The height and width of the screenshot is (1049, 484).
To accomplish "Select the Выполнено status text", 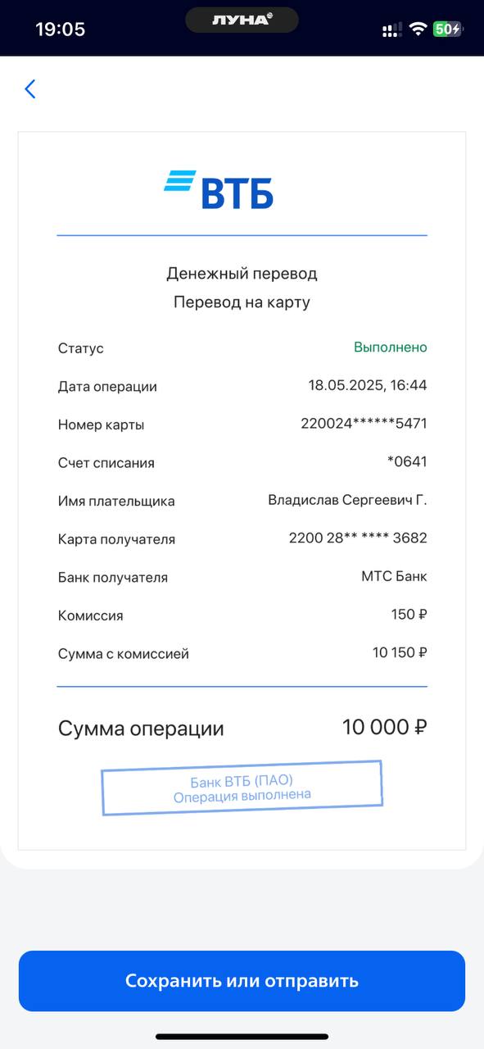I will pos(390,347).
